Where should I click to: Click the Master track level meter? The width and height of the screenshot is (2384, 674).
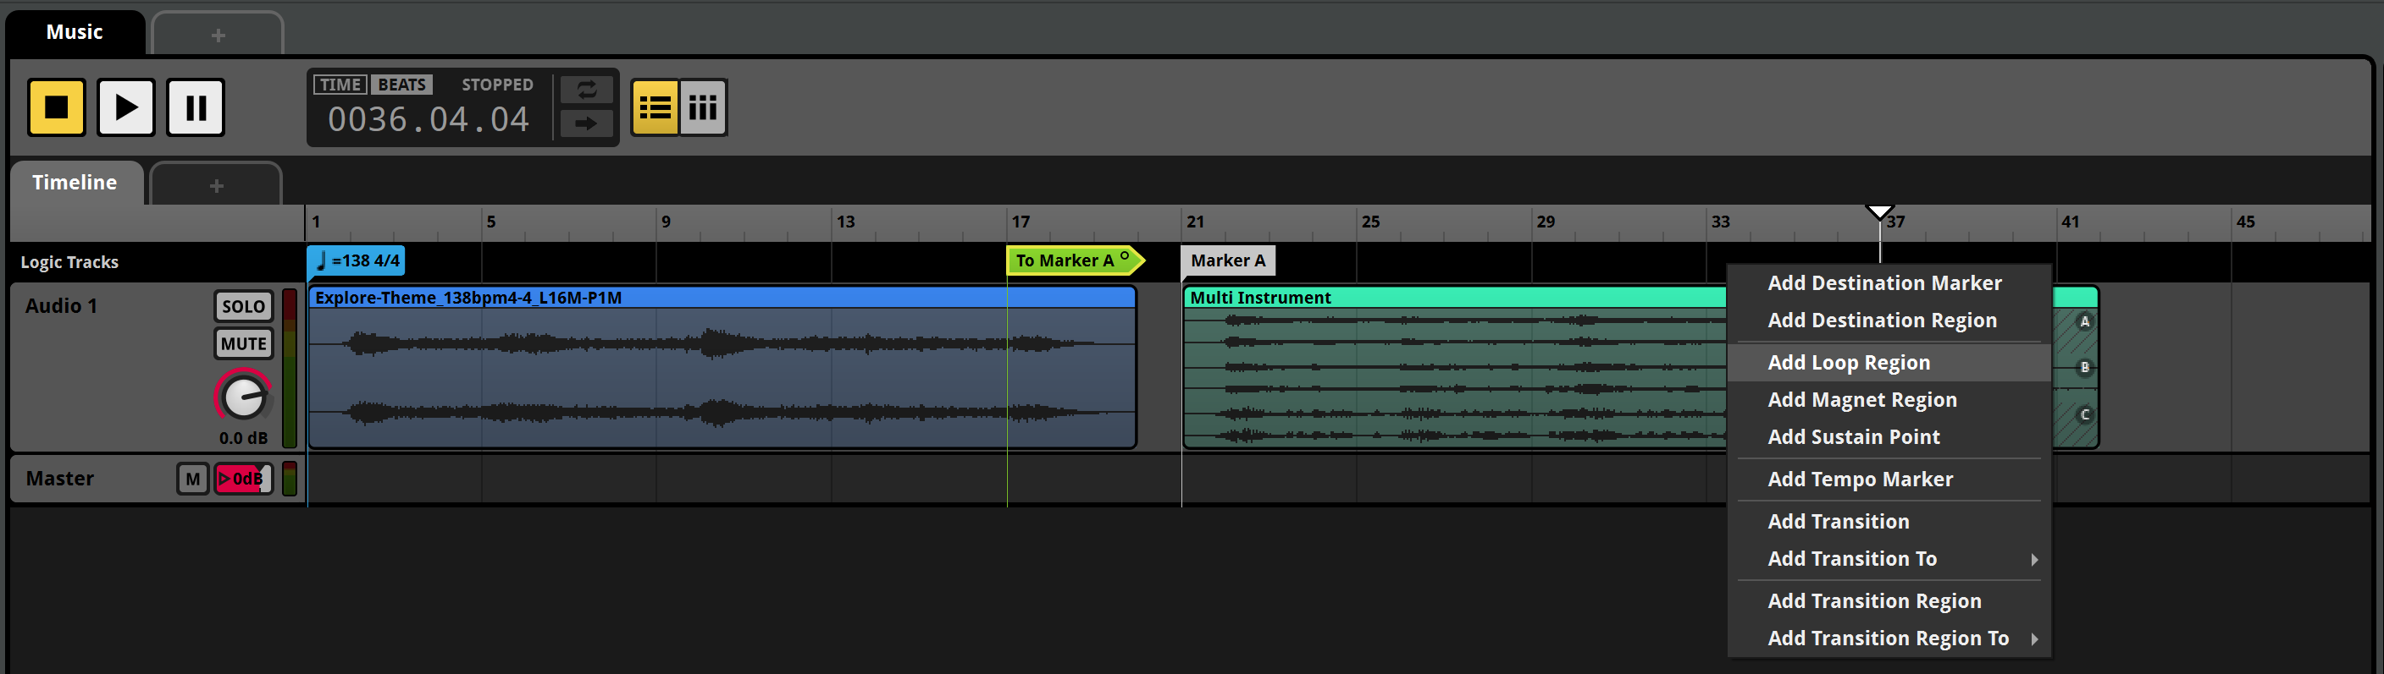pyautogui.click(x=290, y=479)
